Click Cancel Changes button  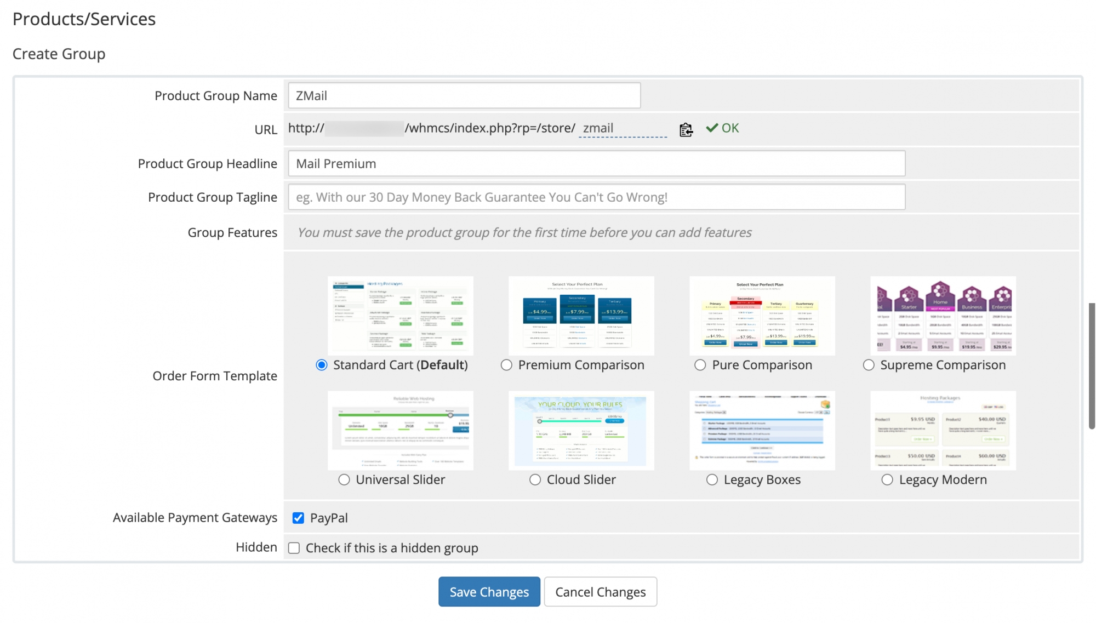click(x=600, y=592)
